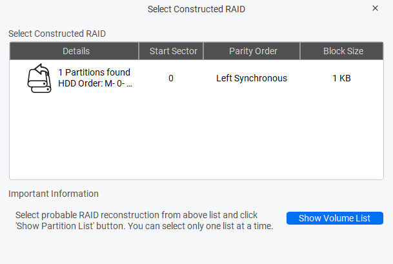Screen dimensions: 393x264
Task: Click the Important Information heading
Action: (x=54, y=194)
